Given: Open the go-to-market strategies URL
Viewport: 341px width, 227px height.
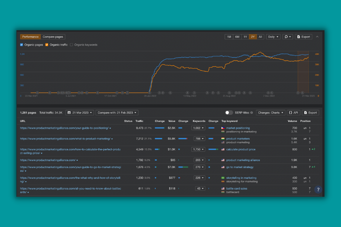Looking at the screenshot, I should coord(70,169).
